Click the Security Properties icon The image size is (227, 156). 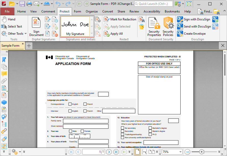154,27
